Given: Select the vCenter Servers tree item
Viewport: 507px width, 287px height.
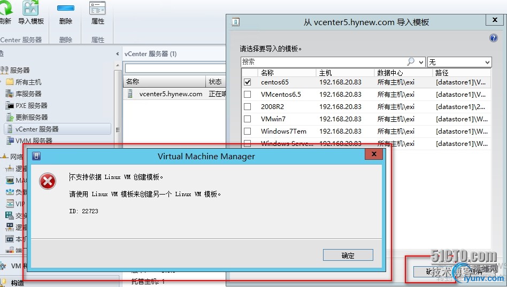Looking at the screenshot, I should [x=57, y=129].
